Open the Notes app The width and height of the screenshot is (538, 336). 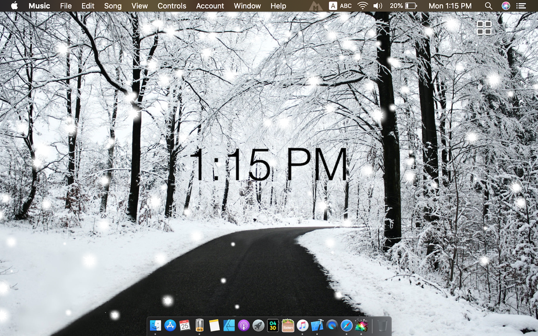click(214, 326)
